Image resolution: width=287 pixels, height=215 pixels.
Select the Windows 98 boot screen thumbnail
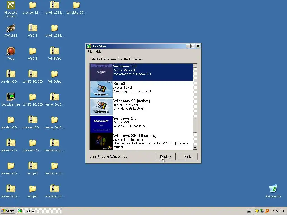point(101,107)
